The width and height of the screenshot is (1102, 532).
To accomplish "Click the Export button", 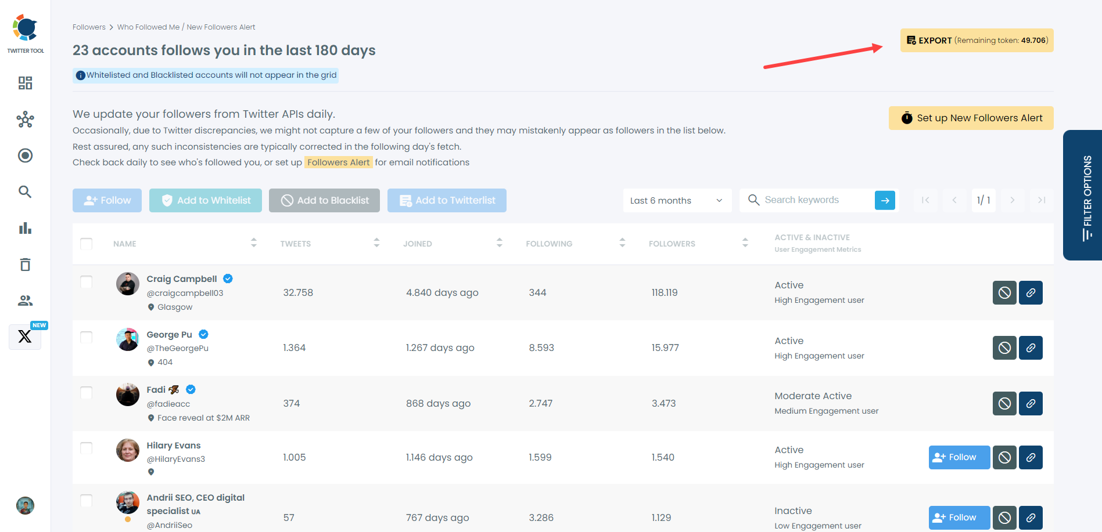I will [x=976, y=40].
